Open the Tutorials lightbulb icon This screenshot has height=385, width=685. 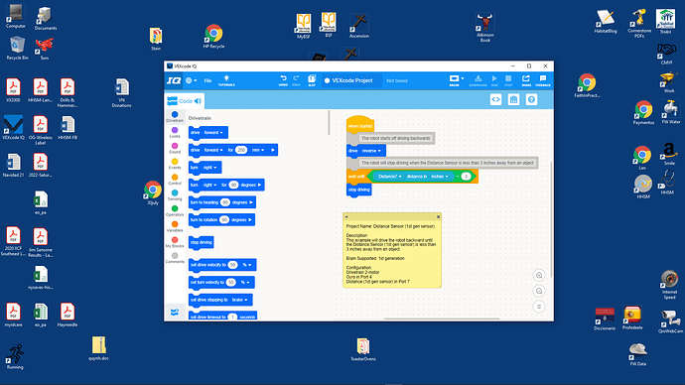(x=226, y=80)
